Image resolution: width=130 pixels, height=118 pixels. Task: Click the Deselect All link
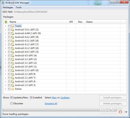point(51,103)
